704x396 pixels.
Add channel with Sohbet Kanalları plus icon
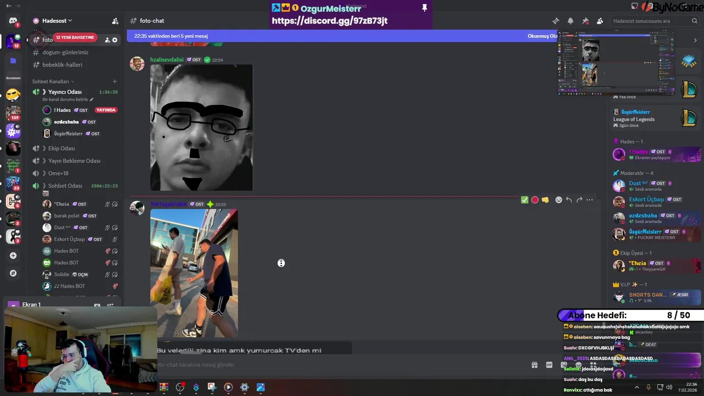point(114,81)
